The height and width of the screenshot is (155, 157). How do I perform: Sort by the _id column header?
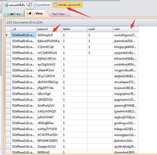[x=23, y=29]
